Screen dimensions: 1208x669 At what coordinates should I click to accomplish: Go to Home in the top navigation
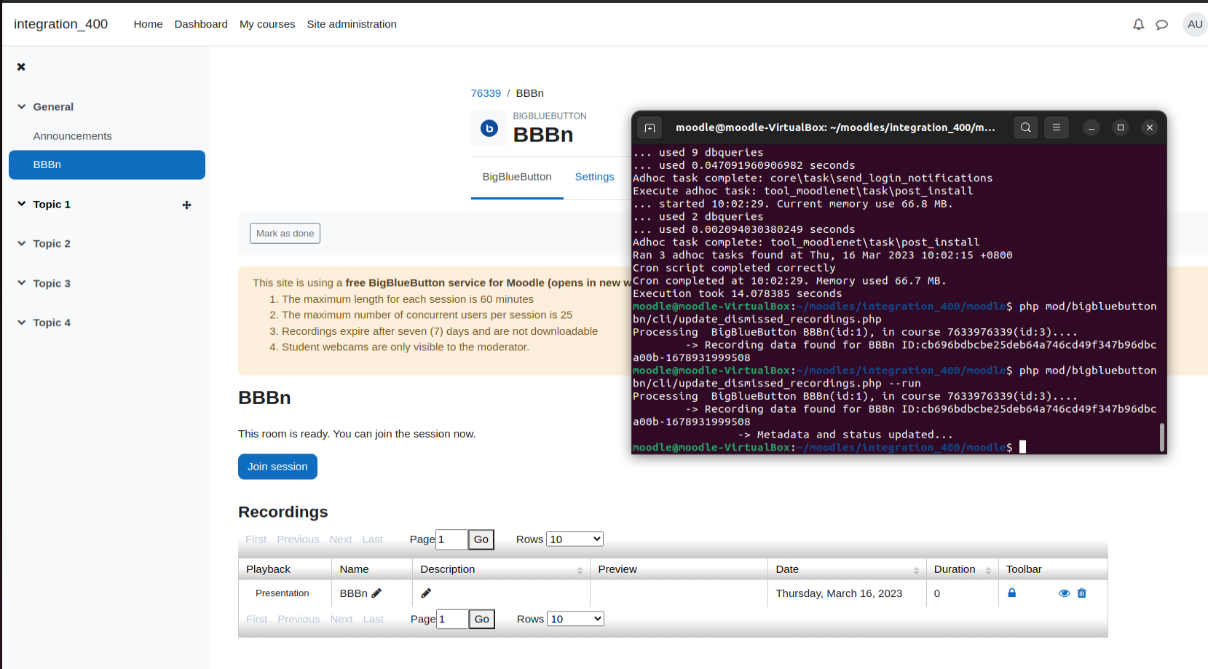pos(148,24)
